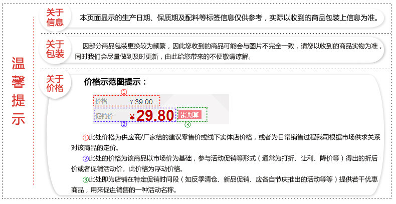This screenshot has height=204, width=396.
Task: Click the struck-through ¥39.00 original price
Action: point(141,102)
